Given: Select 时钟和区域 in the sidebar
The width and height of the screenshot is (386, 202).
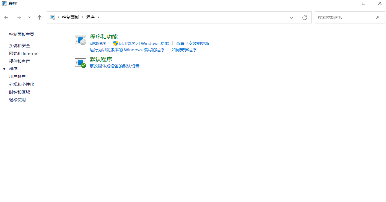Looking at the screenshot, I should [x=19, y=92].
